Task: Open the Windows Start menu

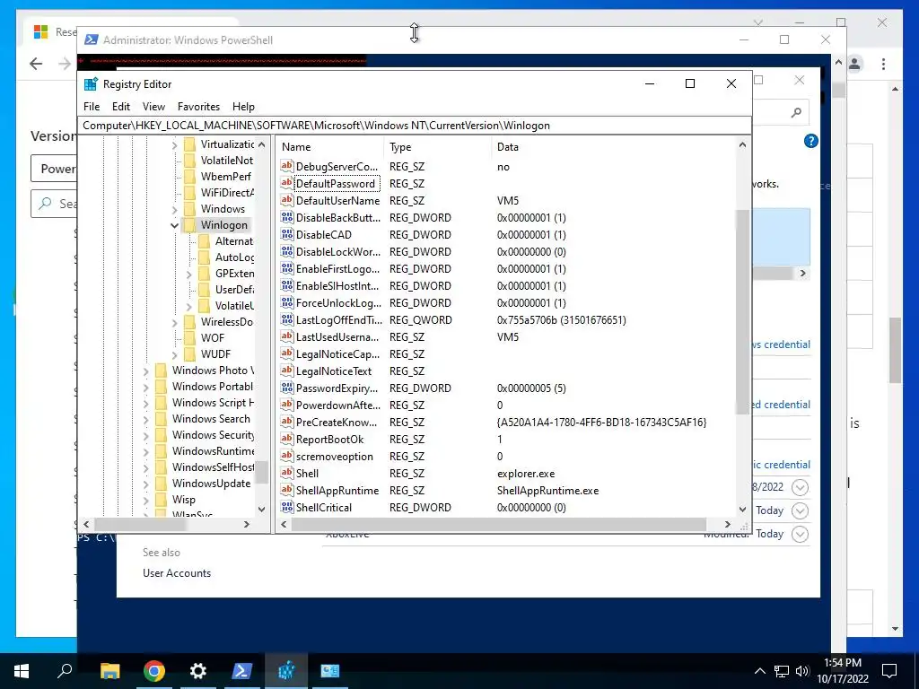Action: 22,671
